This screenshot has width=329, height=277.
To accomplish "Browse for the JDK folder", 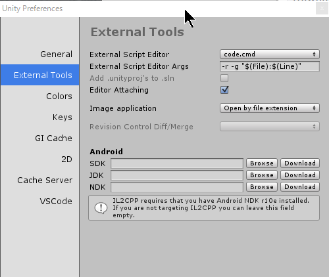I will point(262,175).
